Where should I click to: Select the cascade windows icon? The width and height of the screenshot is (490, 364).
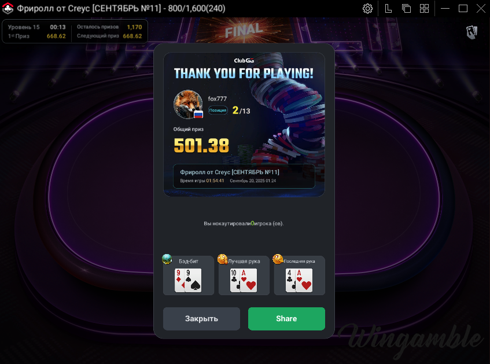(x=406, y=9)
